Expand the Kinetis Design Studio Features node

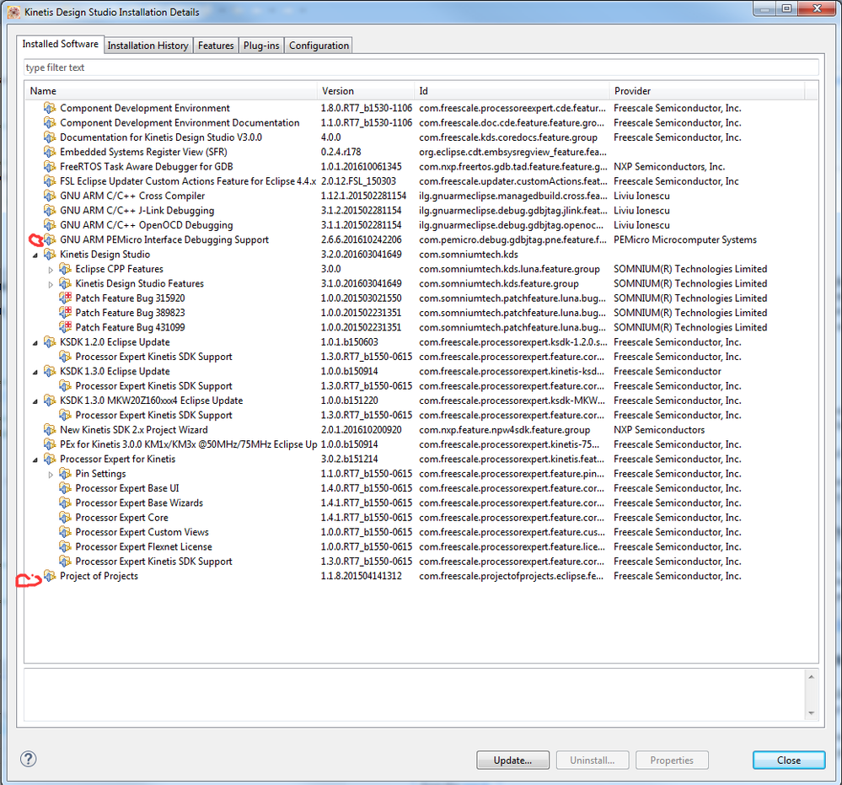pyautogui.click(x=51, y=283)
